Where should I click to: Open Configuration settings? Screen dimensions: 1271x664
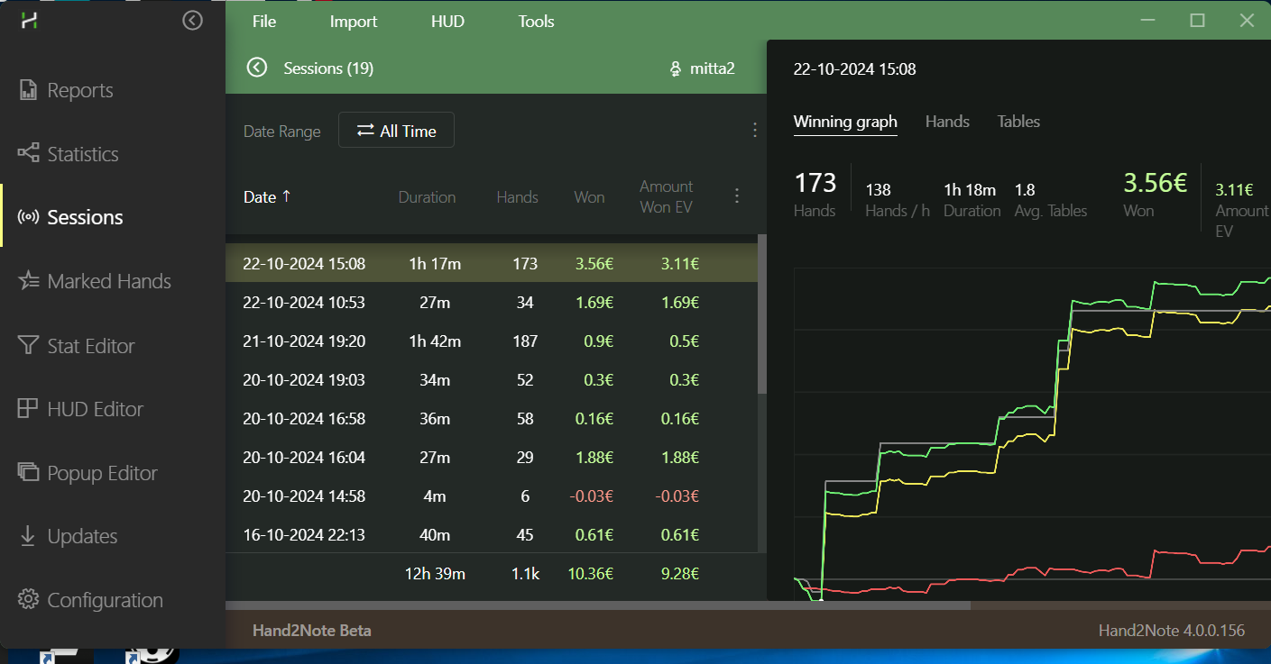(x=90, y=600)
